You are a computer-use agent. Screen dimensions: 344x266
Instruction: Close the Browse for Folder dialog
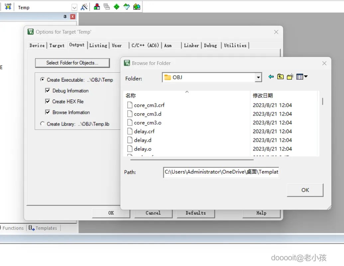pos(324,63)
